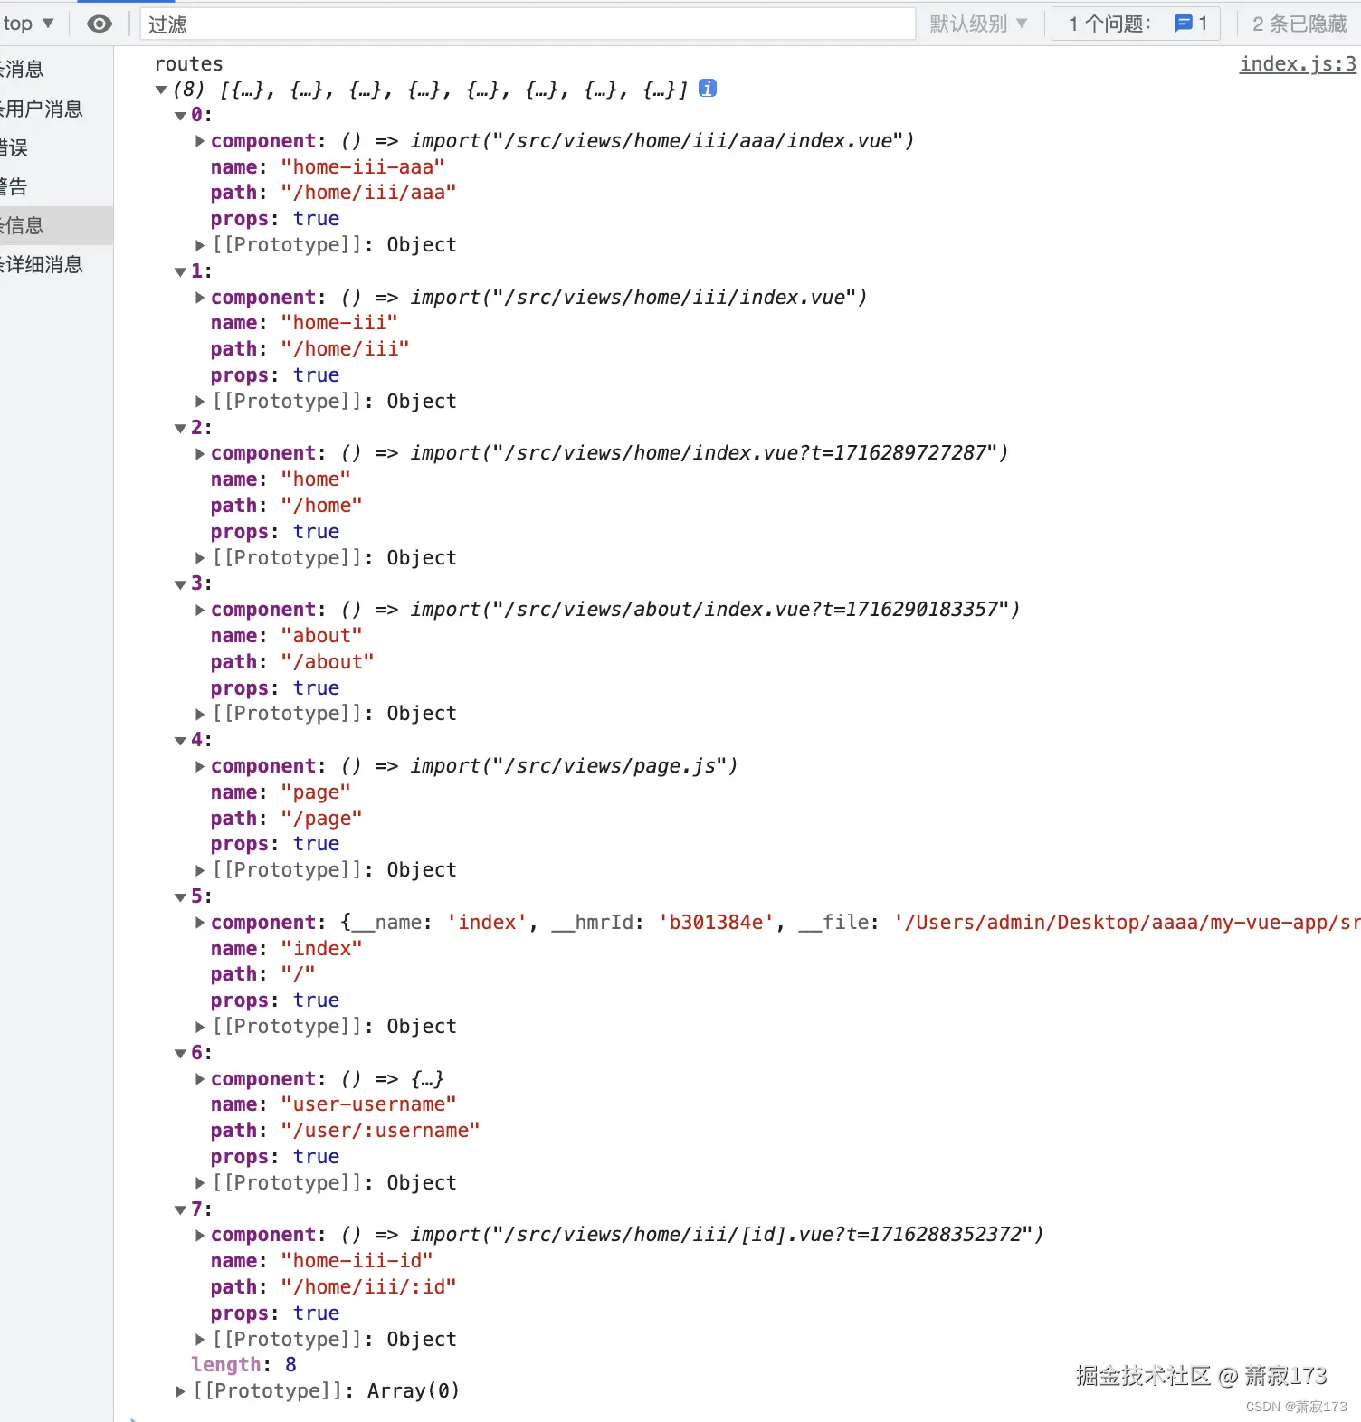This screenshot has height=1422, width=1361.
Task: Click the "/page" path value
Action: coord(321,819)
